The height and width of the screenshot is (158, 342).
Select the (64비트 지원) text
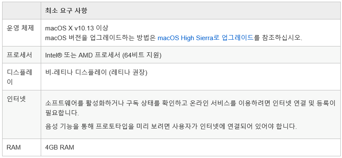[x=142, y=55]
